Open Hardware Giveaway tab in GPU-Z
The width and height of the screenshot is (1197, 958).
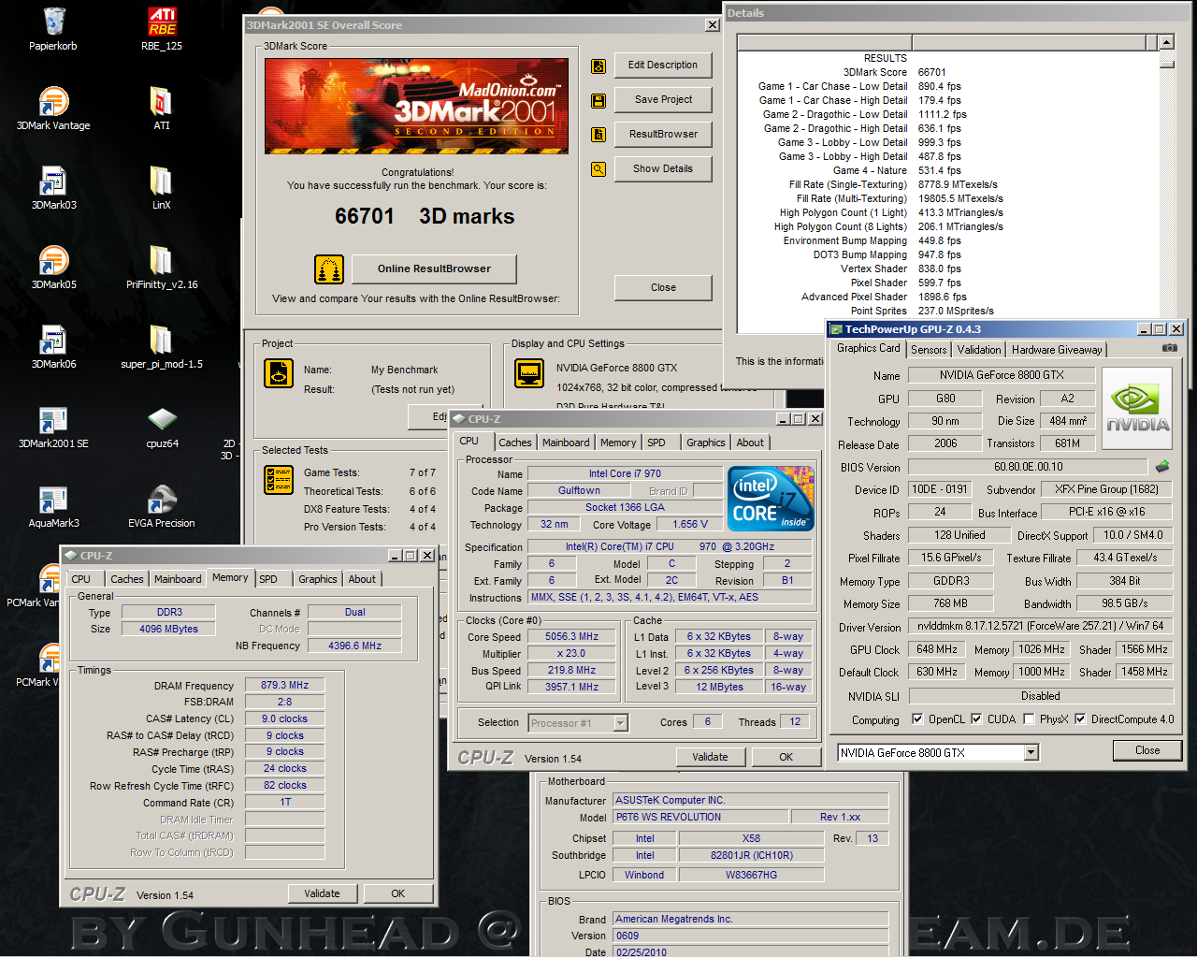1057,350
